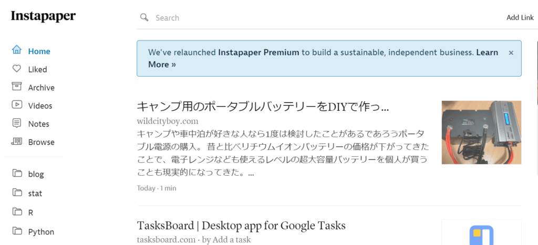
Task: Click the blog folder icon
Action: pos(16,173)
